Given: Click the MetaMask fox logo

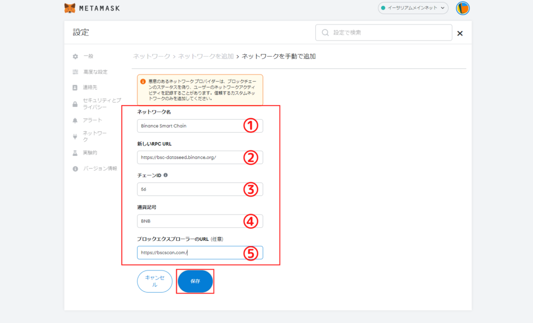Looking at the screenshot, I should [70, 8].
